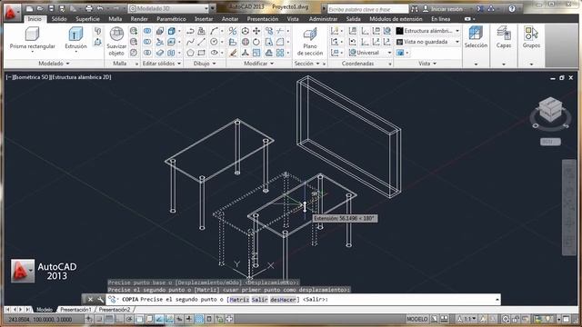Click the search binoculars icon
Viewport: 582px width, 327px height.
pos(415,8)
